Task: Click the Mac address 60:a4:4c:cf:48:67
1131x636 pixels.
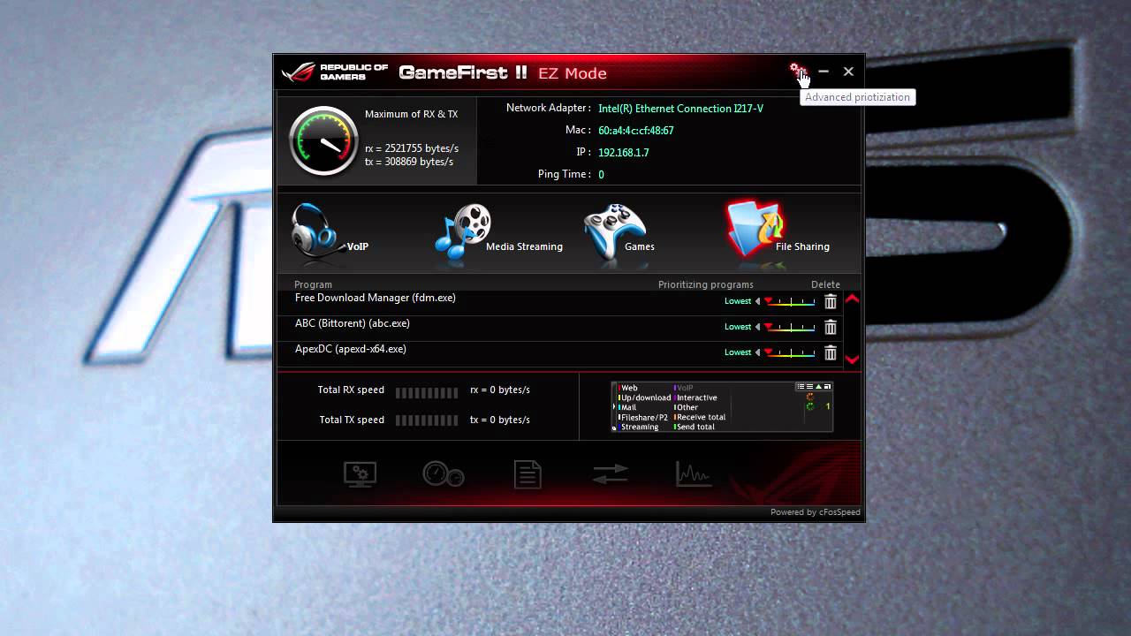Action: click(636, 131)
